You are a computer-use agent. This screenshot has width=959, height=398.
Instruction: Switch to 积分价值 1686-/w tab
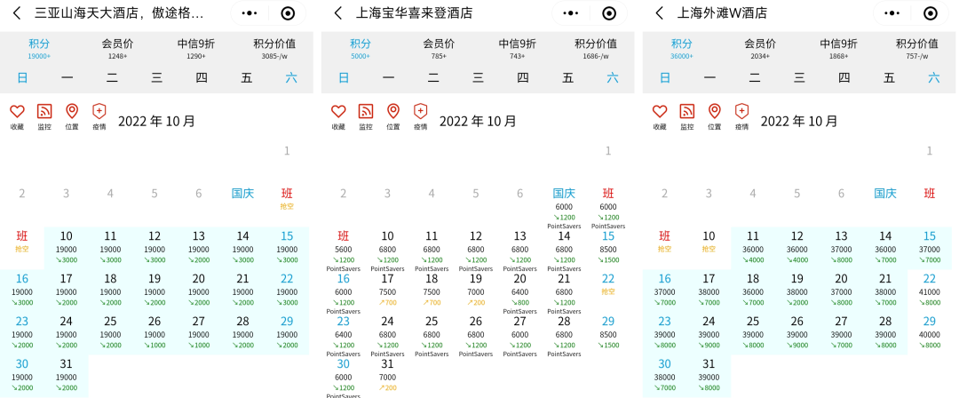coord(596,48)
